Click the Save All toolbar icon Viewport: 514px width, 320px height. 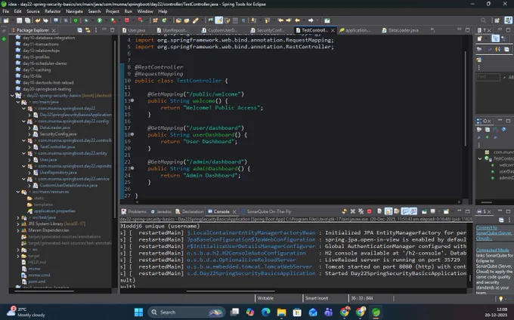27,20
